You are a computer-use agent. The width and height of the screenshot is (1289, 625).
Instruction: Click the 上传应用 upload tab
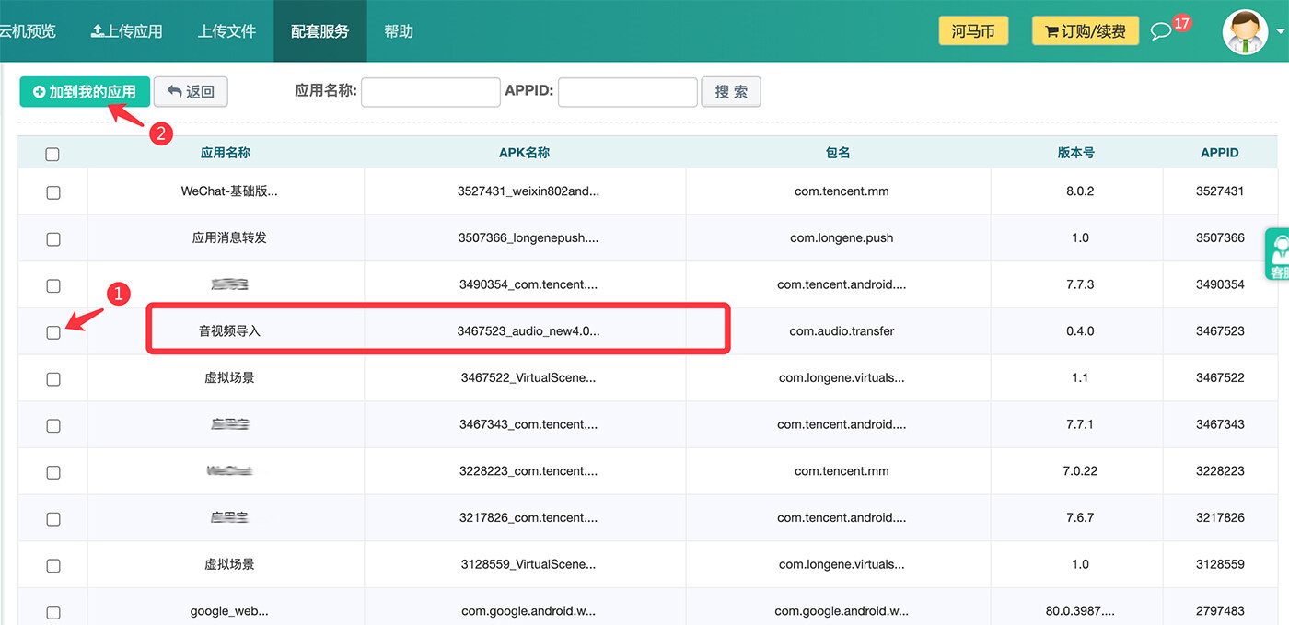pos(126,31)
